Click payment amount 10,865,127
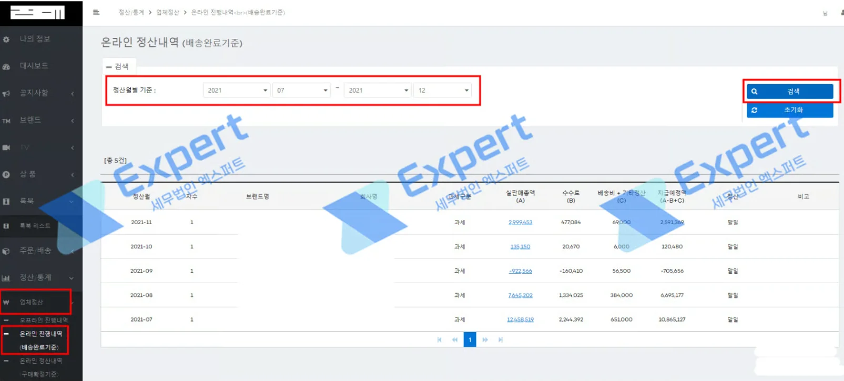Image resolution: width=844 pixels, height=381 pixels. coord(672,319)
